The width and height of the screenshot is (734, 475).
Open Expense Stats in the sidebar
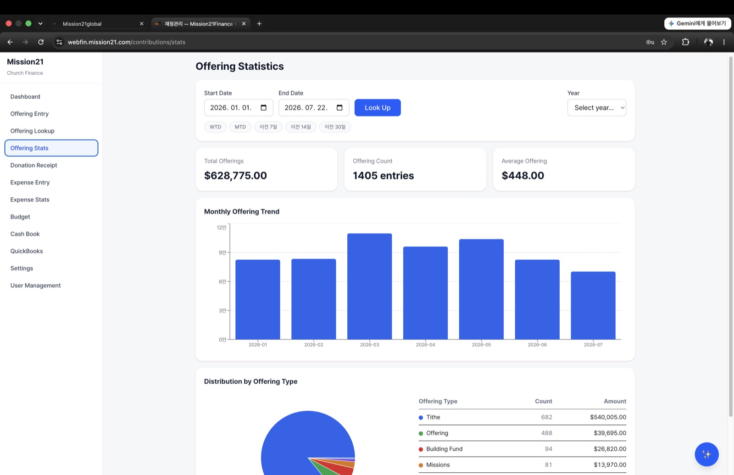click(x=30, y=200)
